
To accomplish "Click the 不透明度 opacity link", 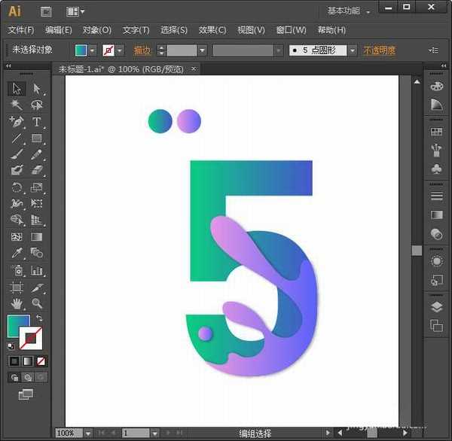I will (x=379, y=50).
